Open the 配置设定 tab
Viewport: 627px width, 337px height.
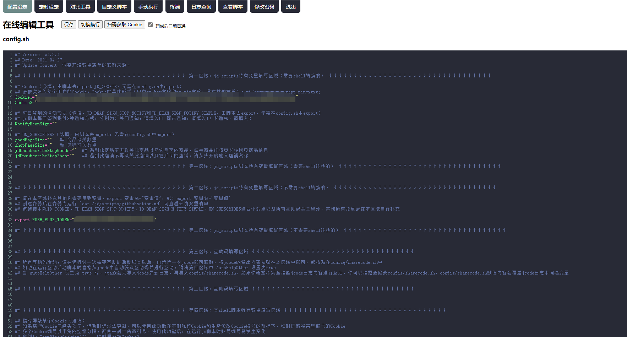17,7
